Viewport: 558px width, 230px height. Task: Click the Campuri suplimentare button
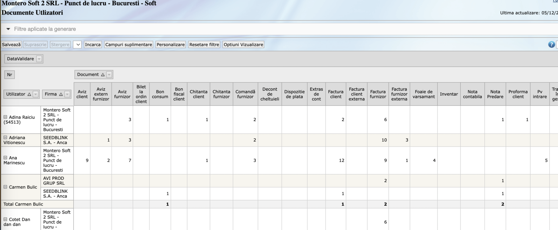click(x=128, y=45)
